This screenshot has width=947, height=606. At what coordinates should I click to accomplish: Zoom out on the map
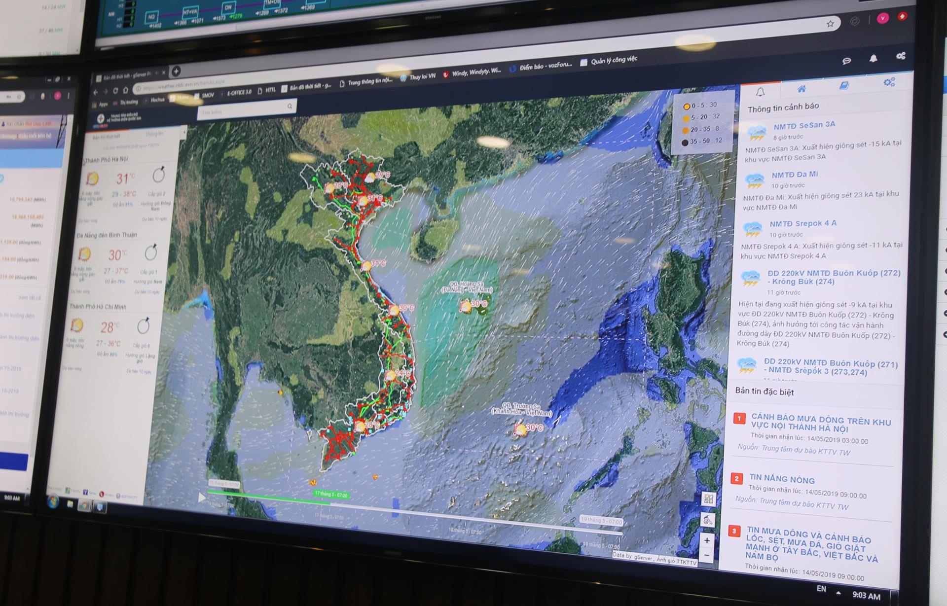pos(706,556)
